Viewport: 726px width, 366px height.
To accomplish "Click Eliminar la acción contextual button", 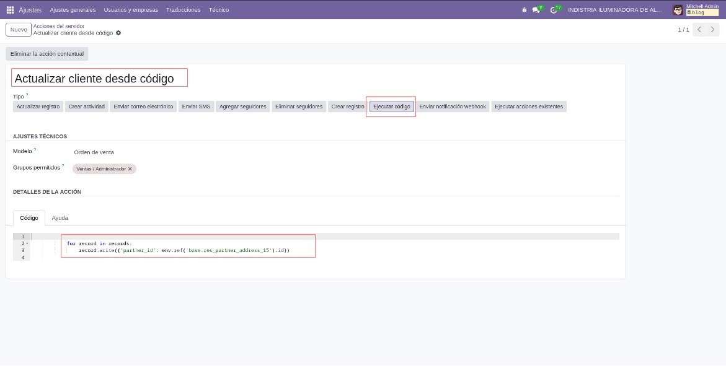I will pos(47,54).
